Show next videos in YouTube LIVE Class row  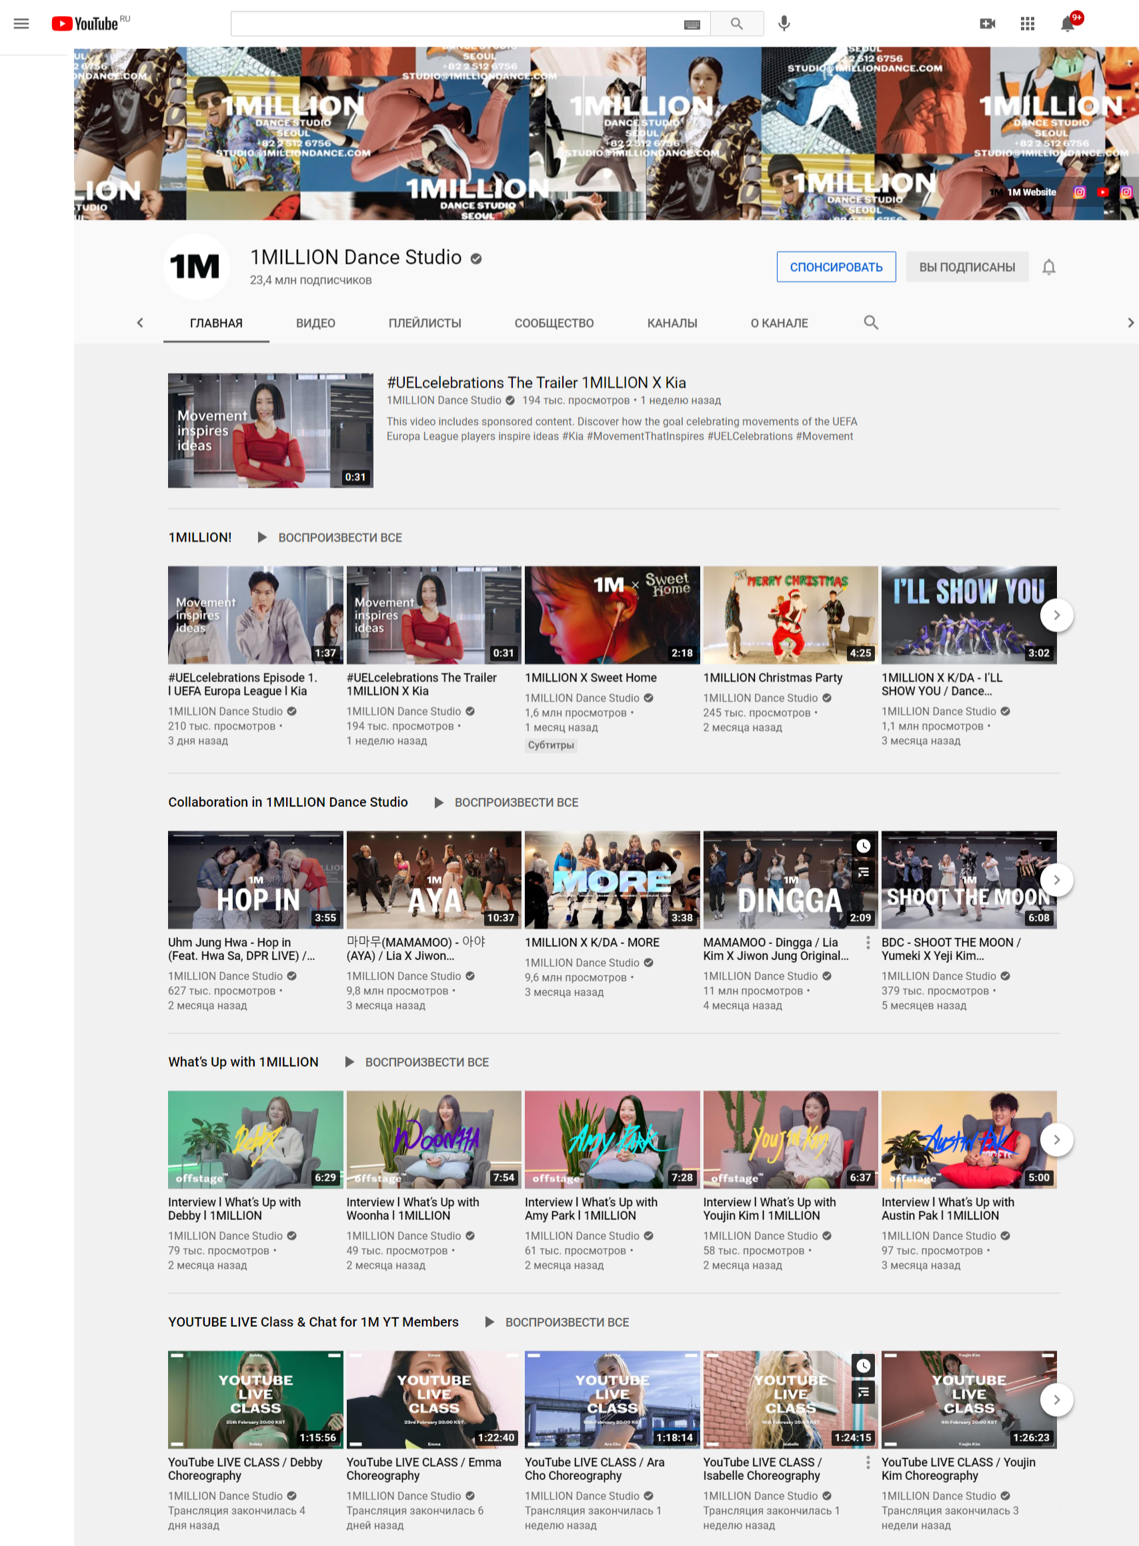(x=1056, y=1399)
